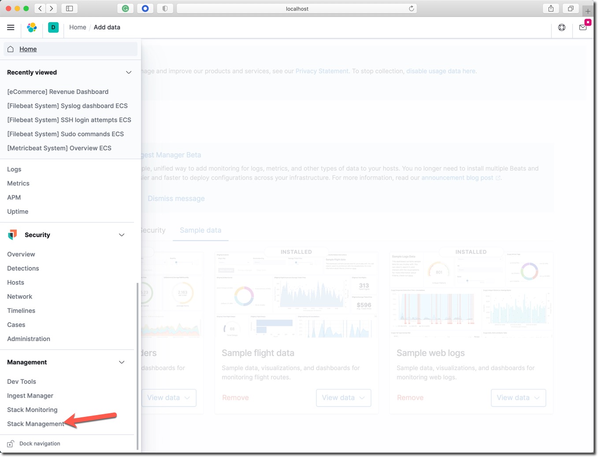Open Uptime from the sidebar
Image resolution: width=598 pixels, height=457 pixels.
[x=18, y=212]
